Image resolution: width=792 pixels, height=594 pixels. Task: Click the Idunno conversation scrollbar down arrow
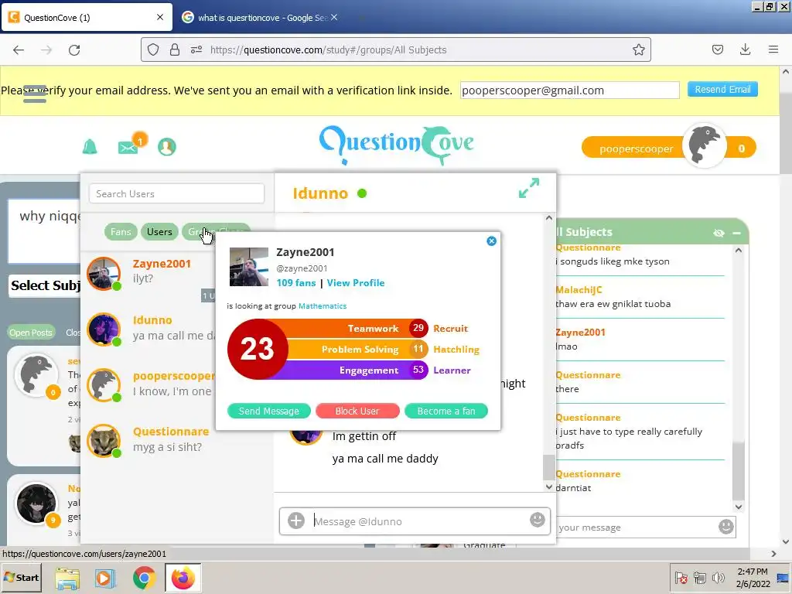(549, 487)
